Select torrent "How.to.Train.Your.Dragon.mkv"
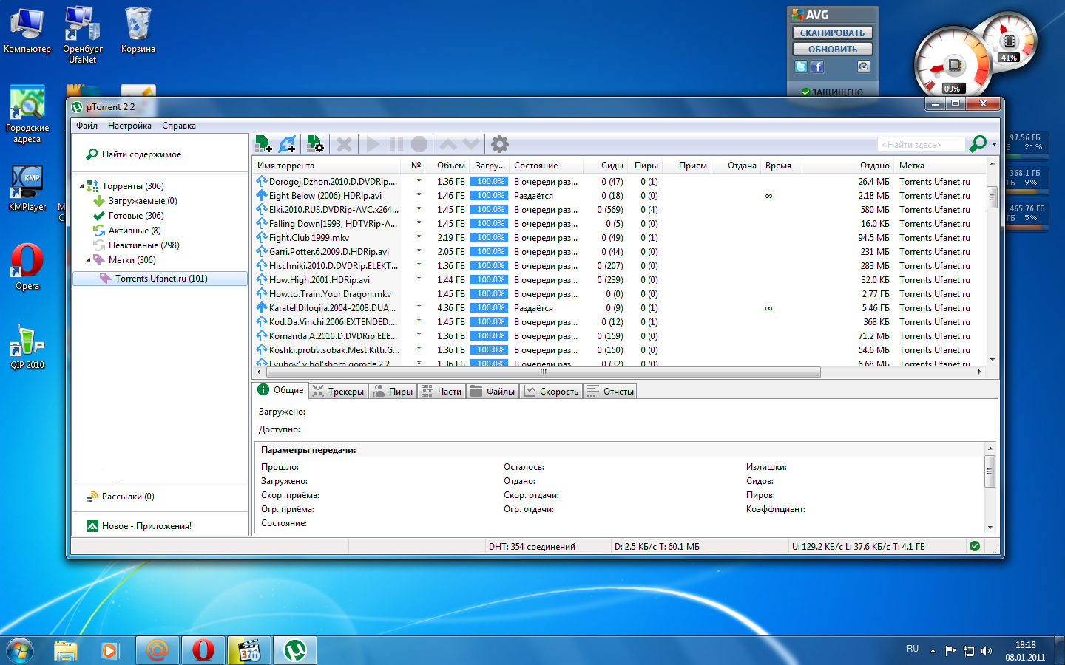The width and height of the screenshot is (1065, 665). pyautogui.click(x=330, y=294)
